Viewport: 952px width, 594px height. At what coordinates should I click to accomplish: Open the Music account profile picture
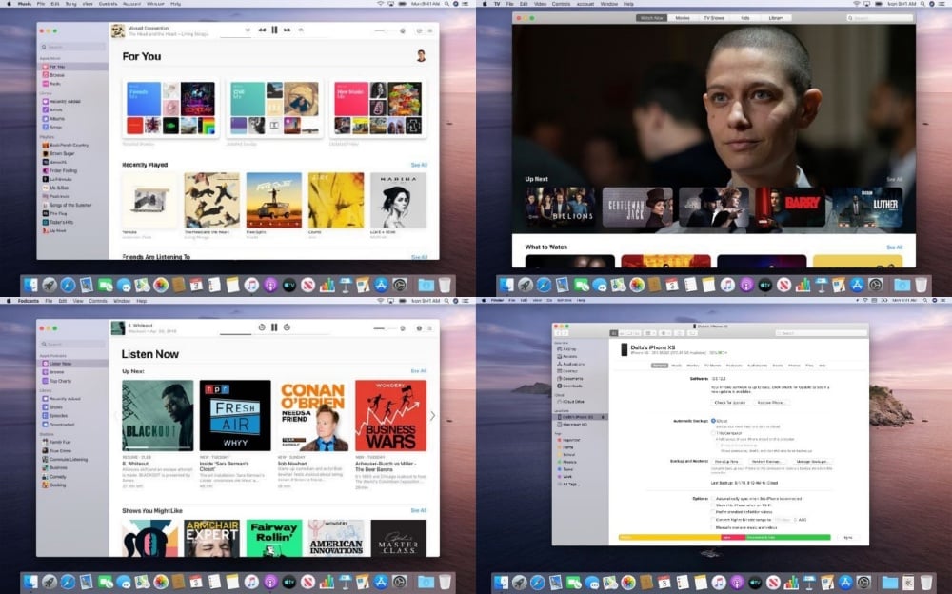[421, 56]
